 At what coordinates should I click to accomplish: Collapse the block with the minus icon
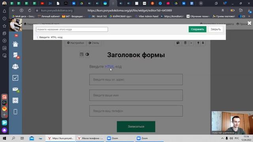point(191,43)
